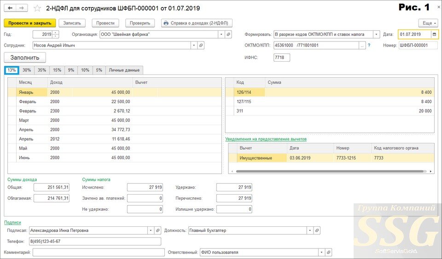Open the organization record via its open icon
The height and width of the screenshot is (259, 442).
coord(228,35)
